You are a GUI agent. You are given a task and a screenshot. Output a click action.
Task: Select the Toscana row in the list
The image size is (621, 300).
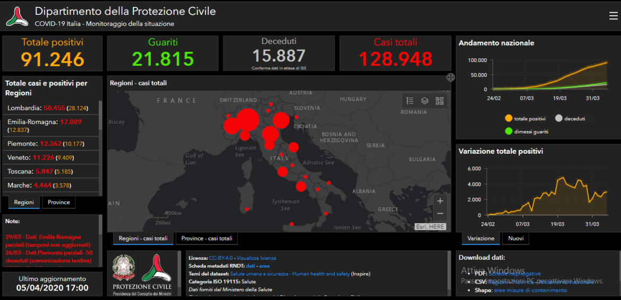pos(50,172)
